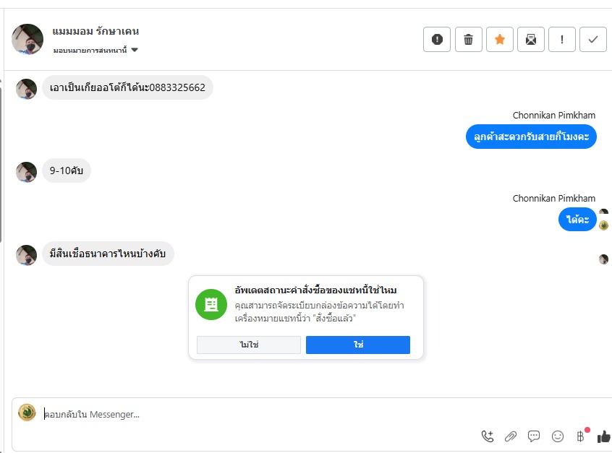Click the green order status icon
Viewport: 612px width, 453px height.
tap(211, 303)
